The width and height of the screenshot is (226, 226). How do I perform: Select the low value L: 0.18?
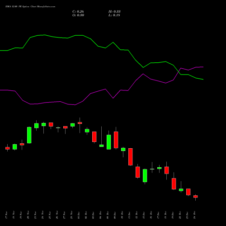pos(114,15)
